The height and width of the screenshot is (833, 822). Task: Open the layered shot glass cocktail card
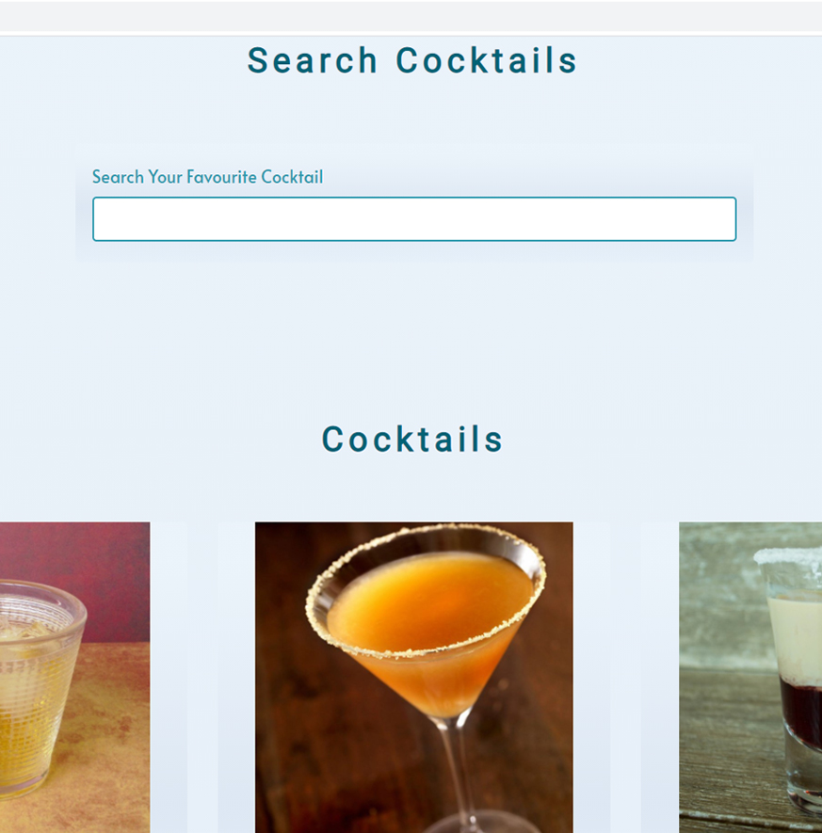pos(750,678)
